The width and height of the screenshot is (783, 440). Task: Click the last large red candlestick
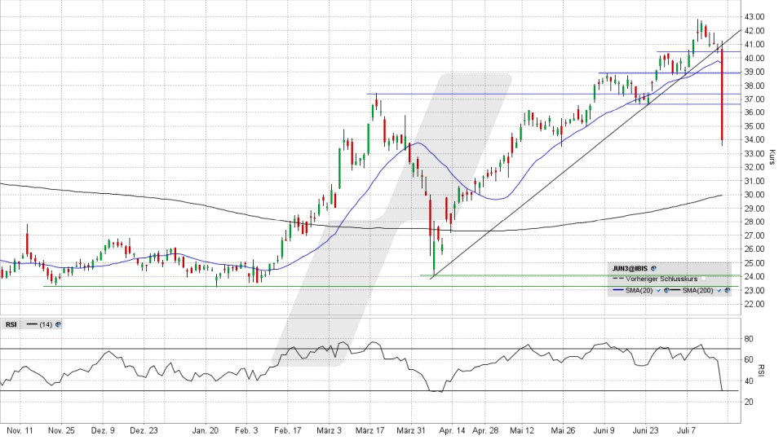click(722, 95)
